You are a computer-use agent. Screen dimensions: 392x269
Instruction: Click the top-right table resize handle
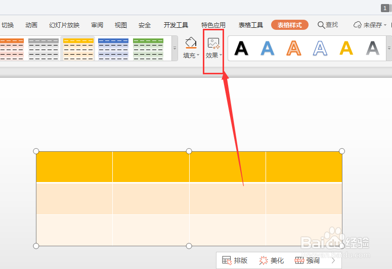342,151
